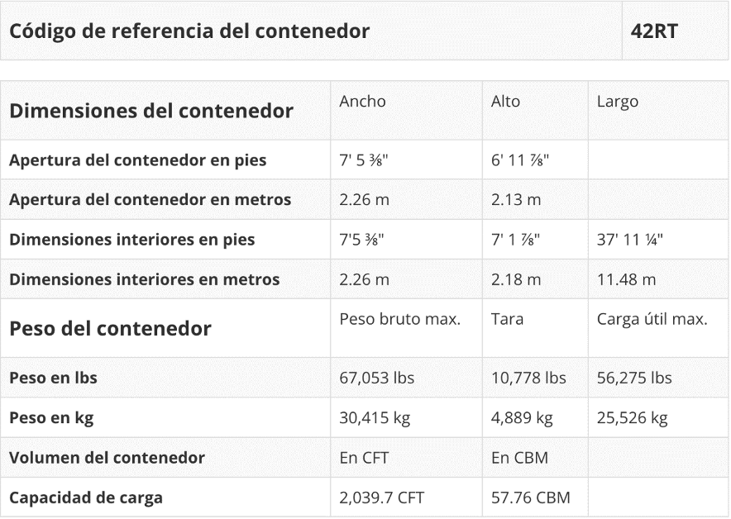This screenshot has height=519, width=731.
Task: Click the "Alto" column header
Action: pos(505,102)
